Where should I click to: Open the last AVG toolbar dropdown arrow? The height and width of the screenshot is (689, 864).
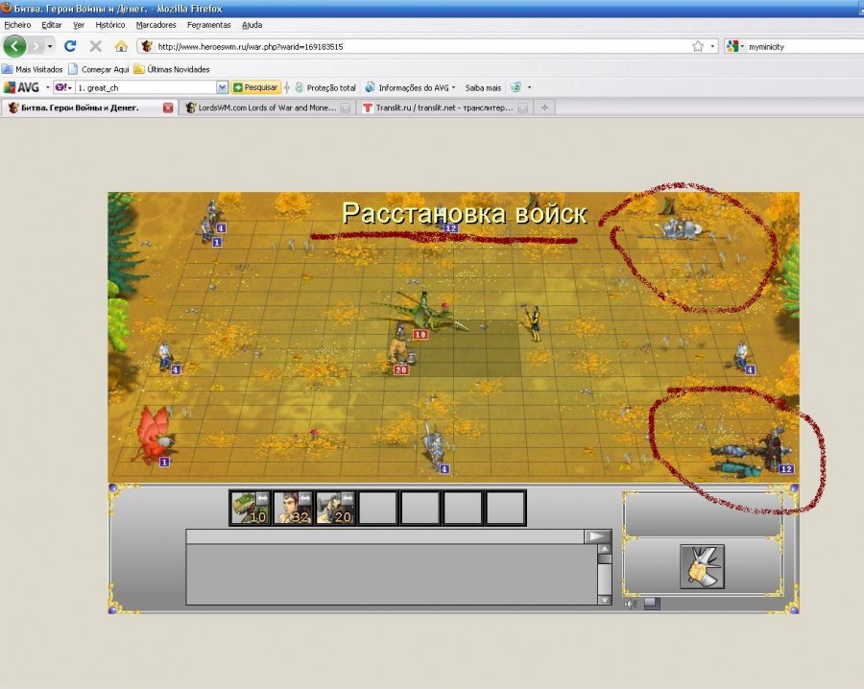(529, 87)
